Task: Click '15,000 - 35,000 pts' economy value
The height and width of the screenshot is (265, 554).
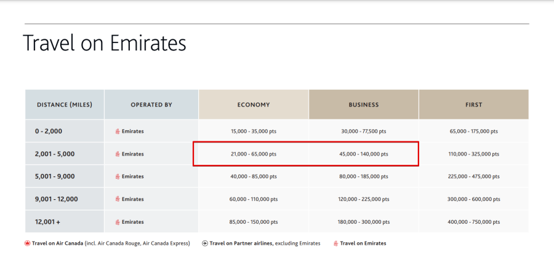Action: click(x=254, y=131)
